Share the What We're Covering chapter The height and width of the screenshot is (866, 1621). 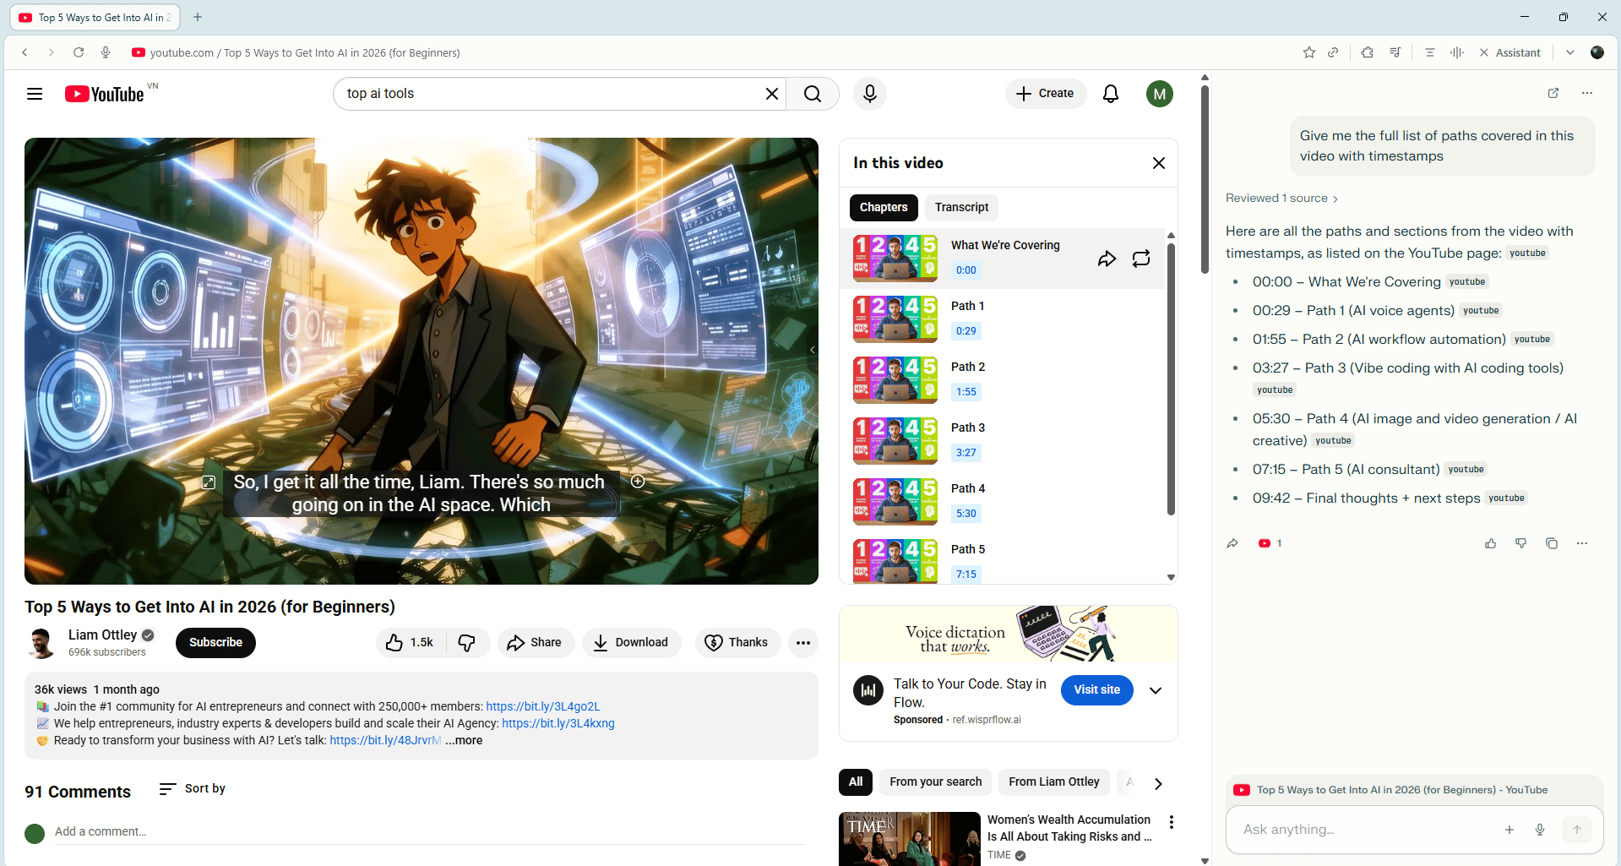(1107, 259)
